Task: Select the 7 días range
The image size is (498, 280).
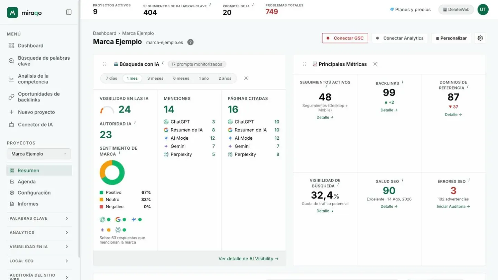Action: click(111, 78)
